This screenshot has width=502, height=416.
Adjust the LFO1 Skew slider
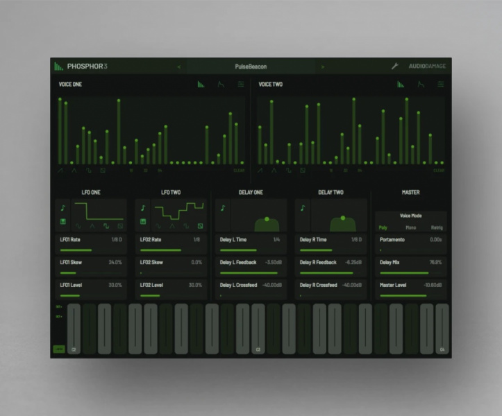click(x=91, y=272)
